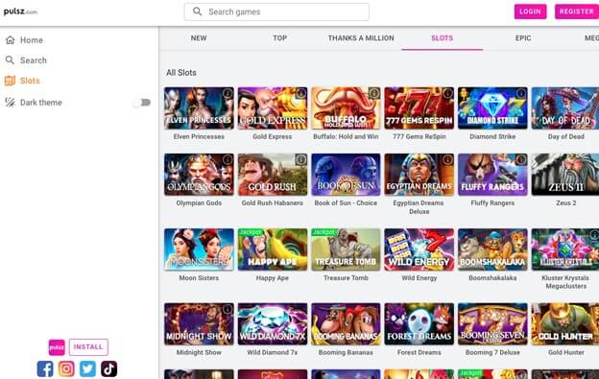Open Day of Dead thumbnail
Screen dimensions: 599x379
tap(565, 108)
